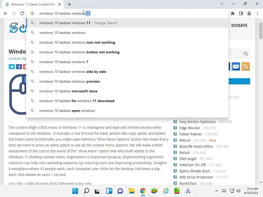The image size is (263, 197).
Task: Open the Widgets taskbar icon
Action: tap(109, 191)
